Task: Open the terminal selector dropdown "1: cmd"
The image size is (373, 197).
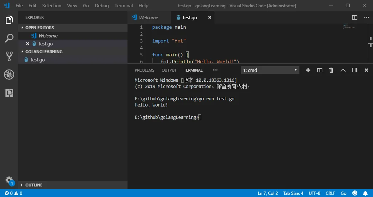Action: (x=270, y=70)
